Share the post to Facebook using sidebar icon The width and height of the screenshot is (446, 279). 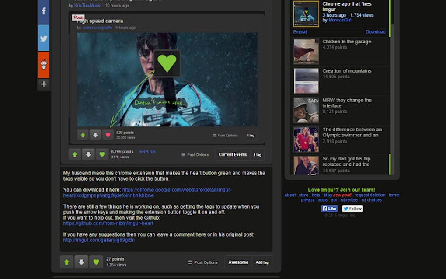click(43, 12)
